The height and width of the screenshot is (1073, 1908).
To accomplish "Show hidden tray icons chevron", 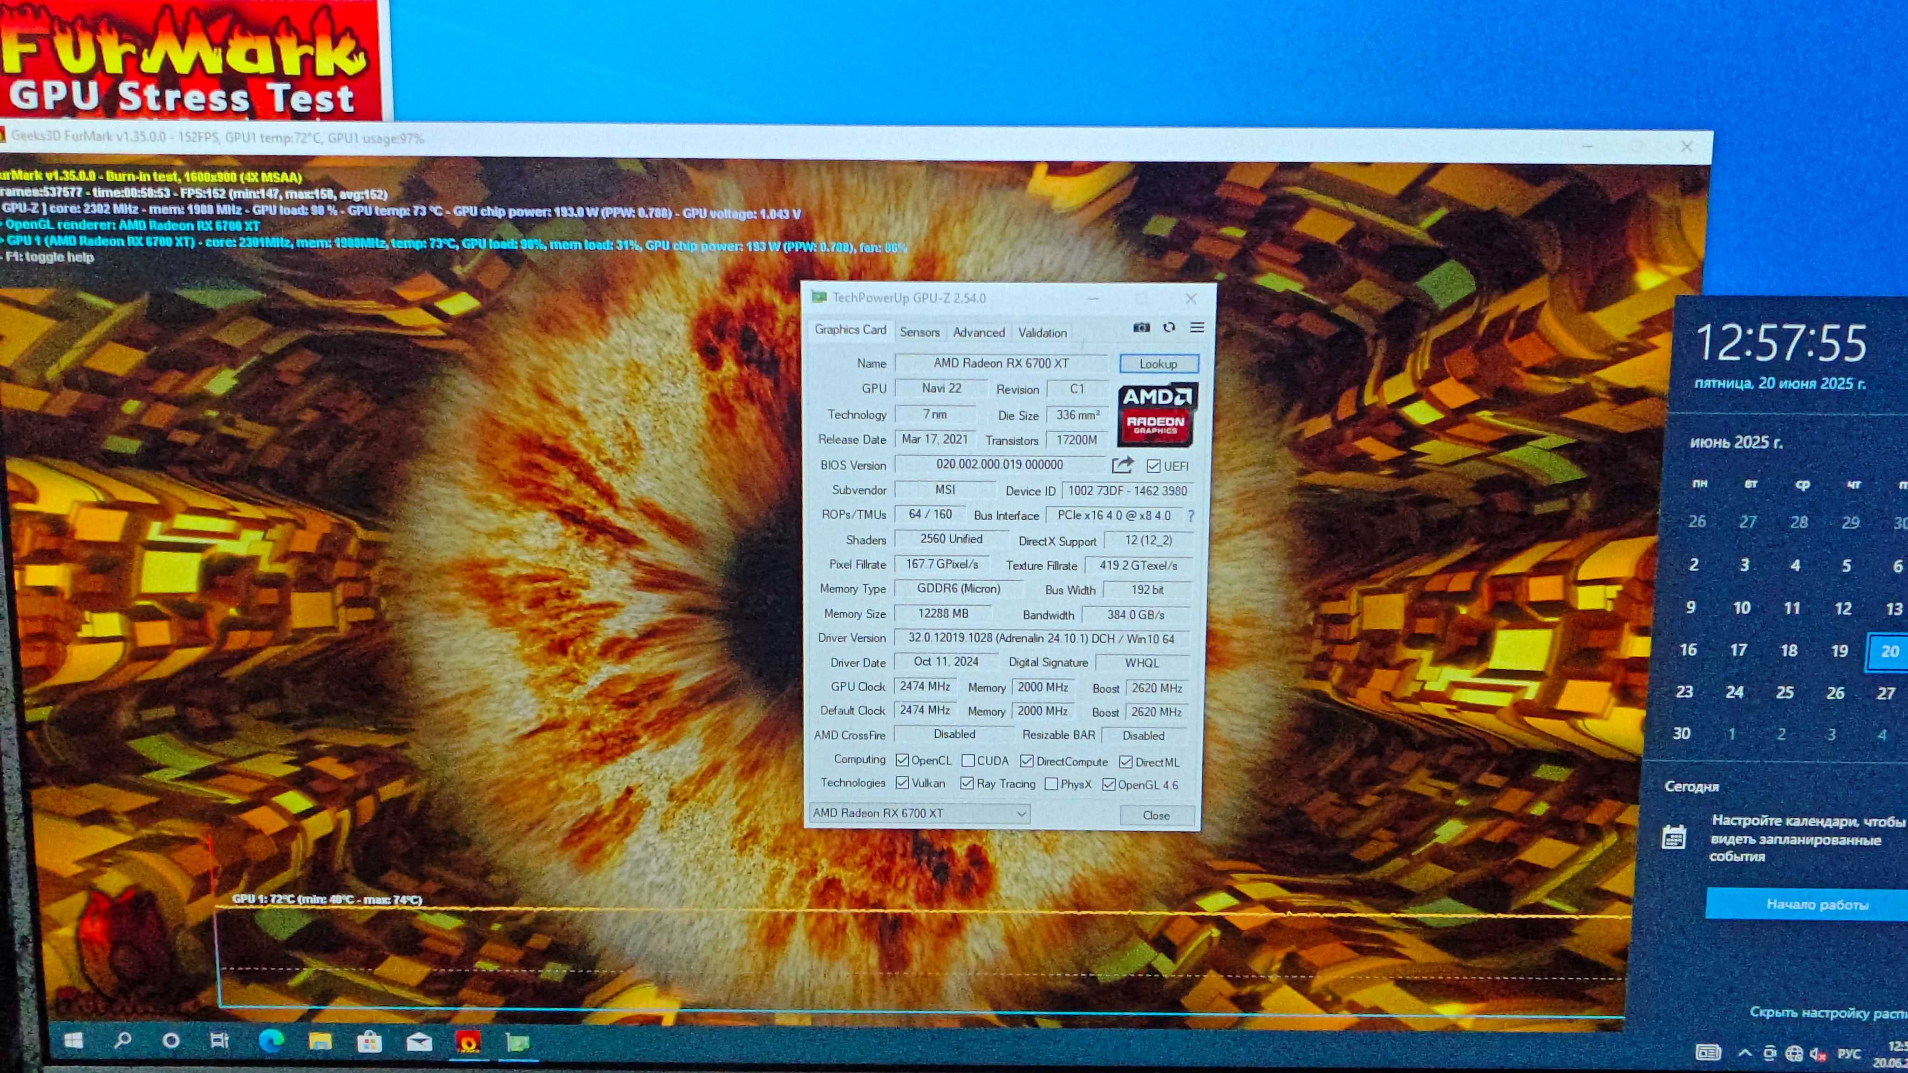I will (1746, 1052).
